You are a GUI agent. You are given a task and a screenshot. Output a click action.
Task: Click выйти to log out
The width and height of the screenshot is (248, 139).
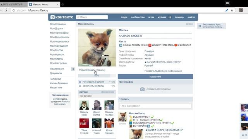click(191, 17)
